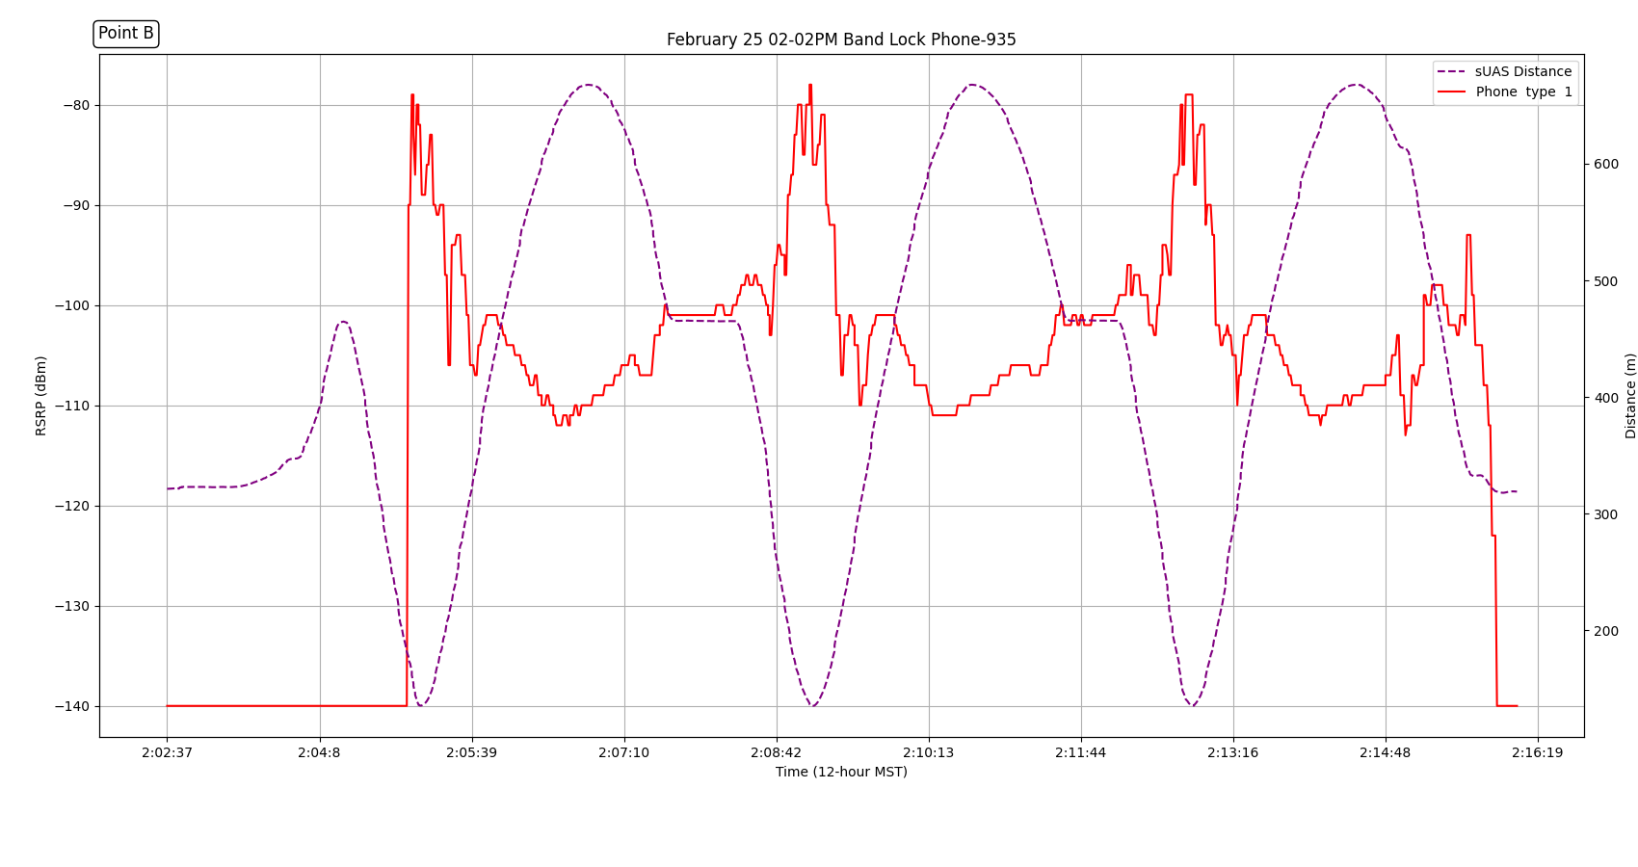Screen dimensions: 1638x867
Task: Select the RSRP (dBm) axis label
Action: coord(41,396)
